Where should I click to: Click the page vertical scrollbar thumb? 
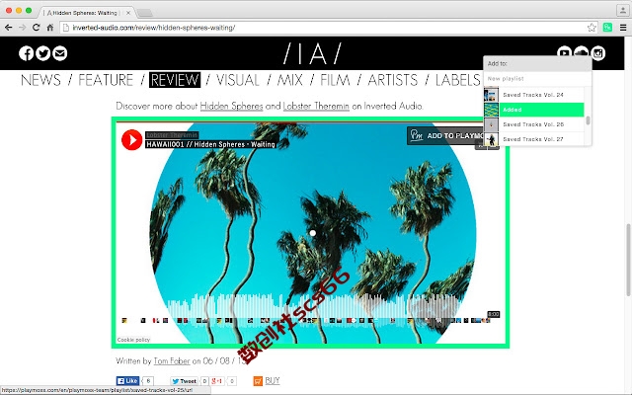click(x=628, y=260)
